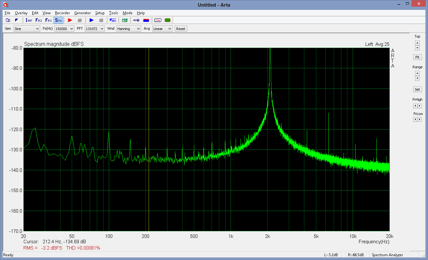Expand the Fs(Hz) sampling rate dropdown
Viewport: 428px width, 260px height.
(x=64, y=29)
